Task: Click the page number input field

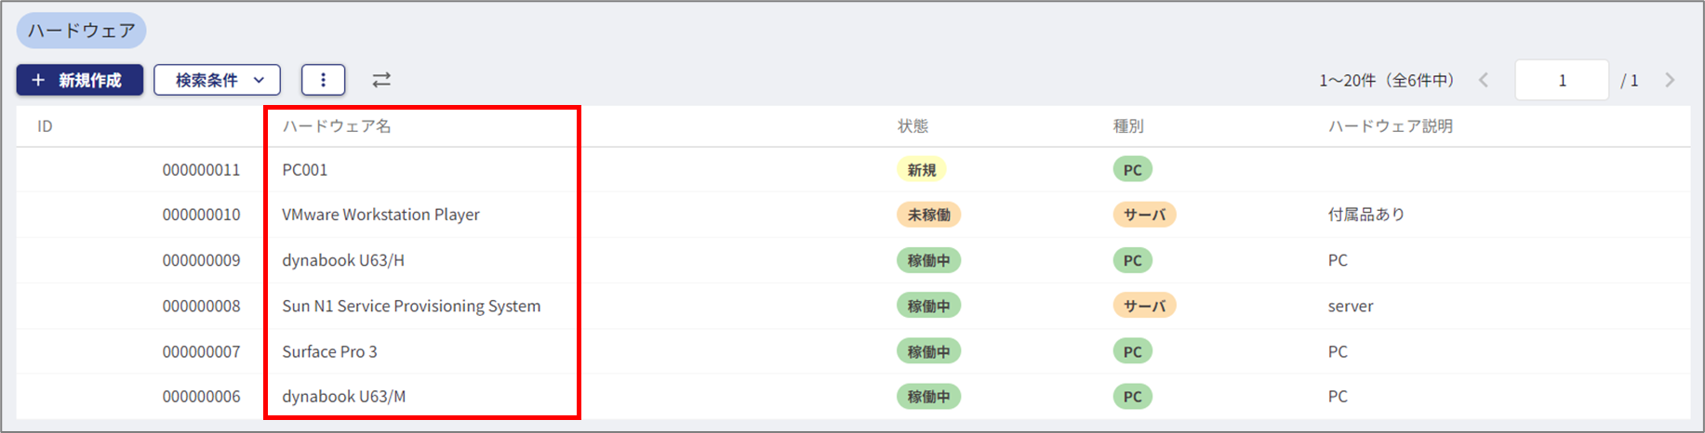Action: [x=1562, y=80]
